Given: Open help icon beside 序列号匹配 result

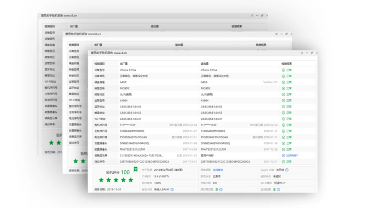Looking at the screenshot, I should (x=221, y=190).
